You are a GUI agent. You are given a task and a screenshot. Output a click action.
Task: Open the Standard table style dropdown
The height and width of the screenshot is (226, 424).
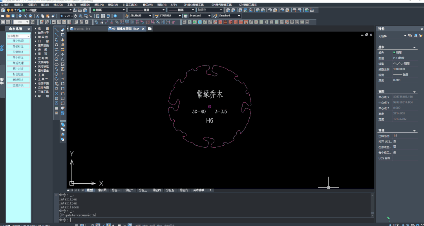coord(200,16)
